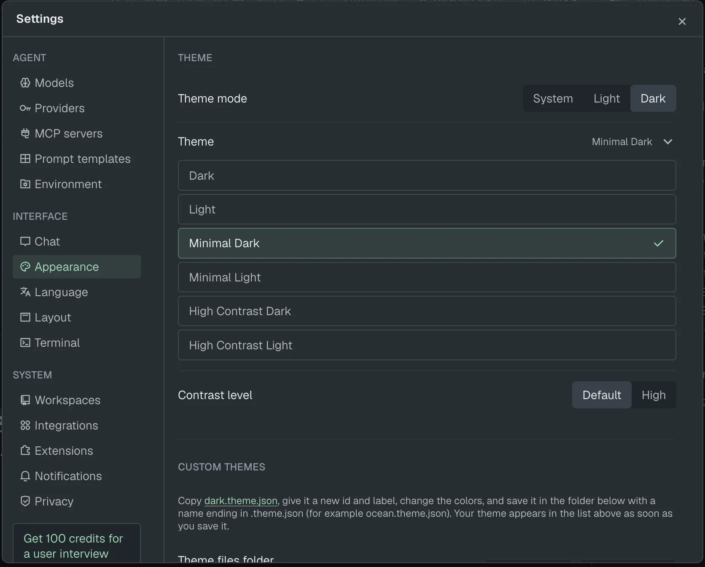This screenshot has height=567, width=705.
Task: Click Get 100 credits for a user interview
Action: [77, 543]
